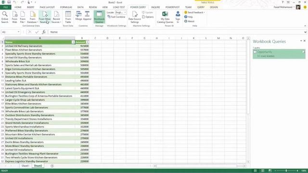Click the vertical scrollbar down arrow
Image resolution: width=308 pixels, height=173 pixels.
point(248,162)
